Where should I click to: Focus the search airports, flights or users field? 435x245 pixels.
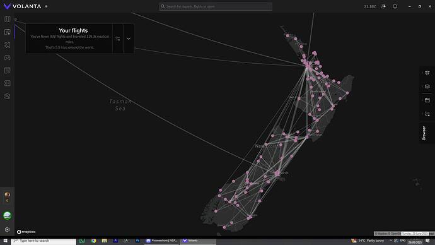(x=216, y=6)
